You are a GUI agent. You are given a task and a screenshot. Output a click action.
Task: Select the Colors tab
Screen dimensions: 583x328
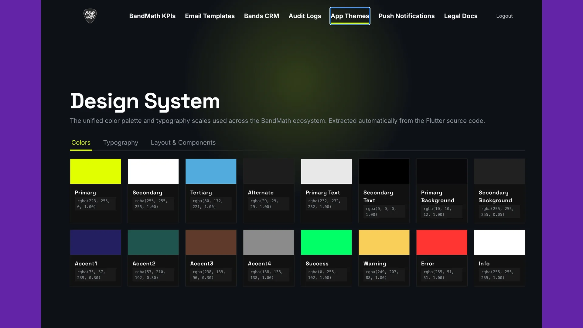point(81,142)
